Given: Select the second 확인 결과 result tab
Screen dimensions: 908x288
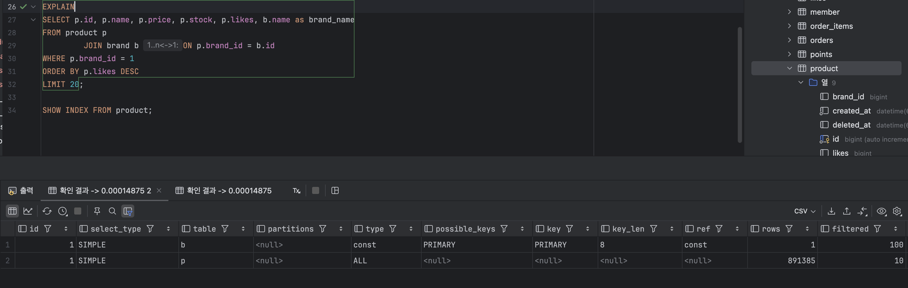Looking at the screenshot, I should (224, 191).
